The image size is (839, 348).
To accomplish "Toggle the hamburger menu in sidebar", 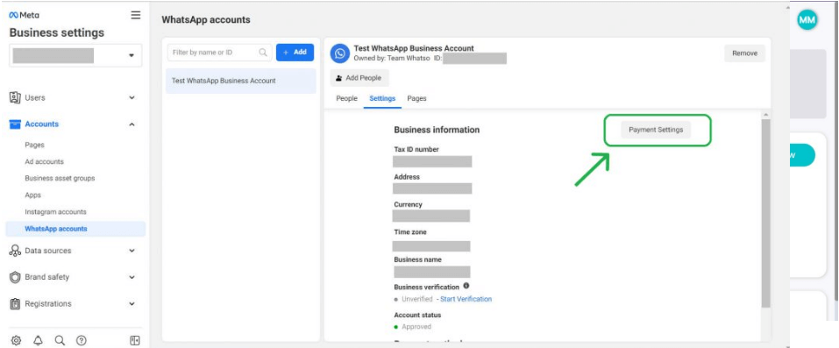I will [x=136, y=16].
